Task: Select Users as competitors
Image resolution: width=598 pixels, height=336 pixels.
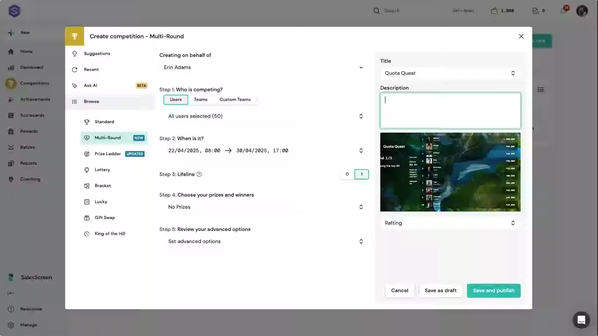Action: (x=176, y=100)
